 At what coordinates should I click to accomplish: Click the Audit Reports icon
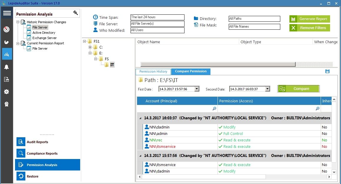(x=21, y=142)
